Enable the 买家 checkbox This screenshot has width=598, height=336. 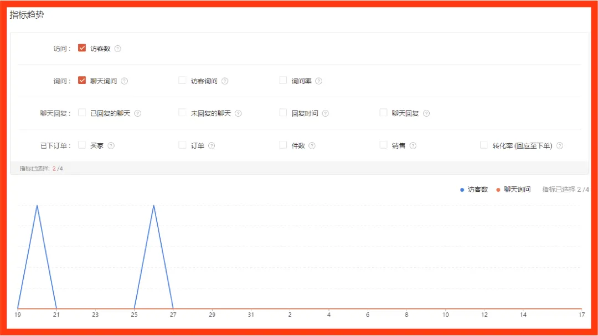click(81, 145)
